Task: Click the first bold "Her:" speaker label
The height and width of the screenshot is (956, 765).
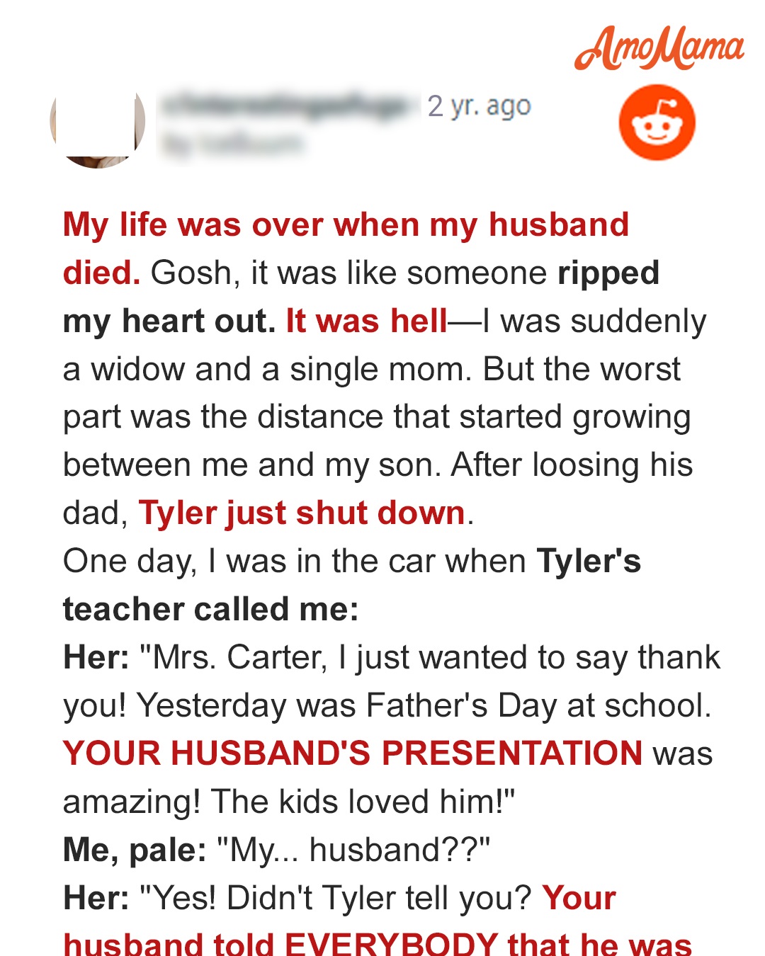Action: 96,658
